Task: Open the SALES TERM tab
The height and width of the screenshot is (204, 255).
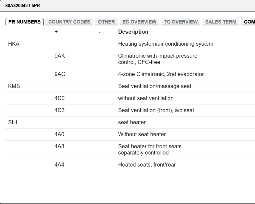Action: (220, 22)
